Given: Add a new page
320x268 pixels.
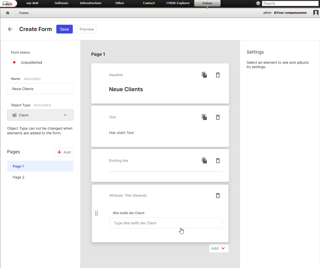Looking at the screenshot, I should (63, 152).
